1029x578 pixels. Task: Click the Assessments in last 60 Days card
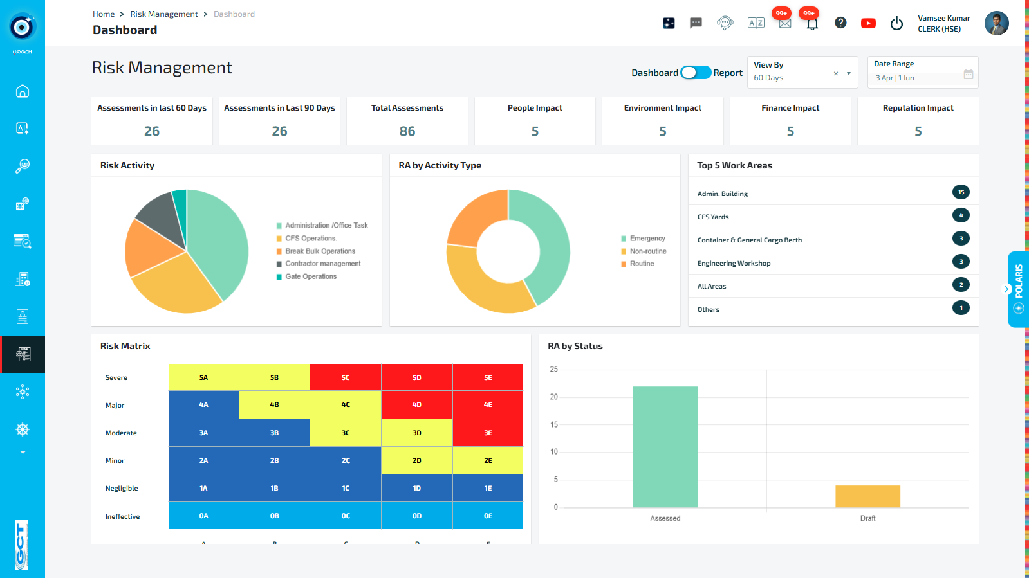click(x=152, y=122)
